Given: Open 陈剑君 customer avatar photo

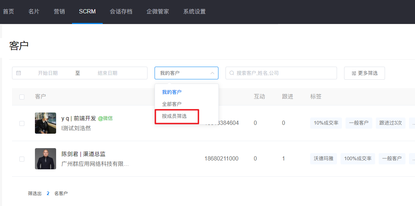Looking at the screenshot, I should coord(46,159).
